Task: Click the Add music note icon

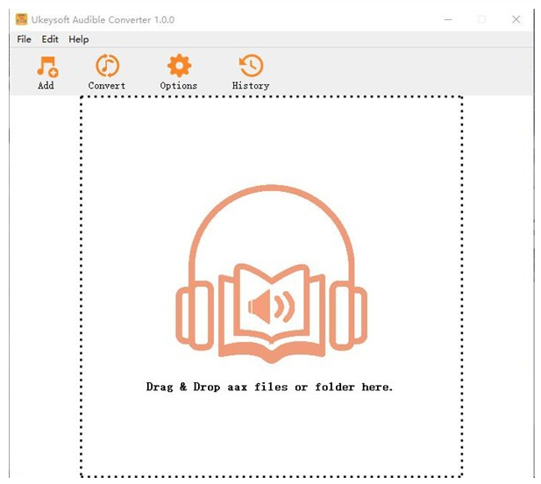Action: pyautogui.click(x=46, y=66)
